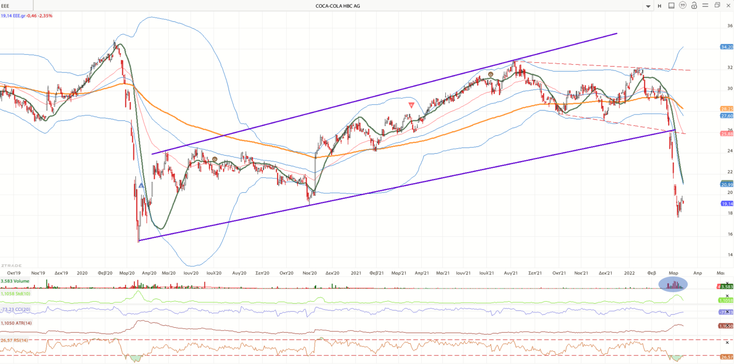Image resolution: width=734 pixels, height=364 pixels.
Task: Select the blue ellipse highlighting March volume bars
Action: pos(673,284)
